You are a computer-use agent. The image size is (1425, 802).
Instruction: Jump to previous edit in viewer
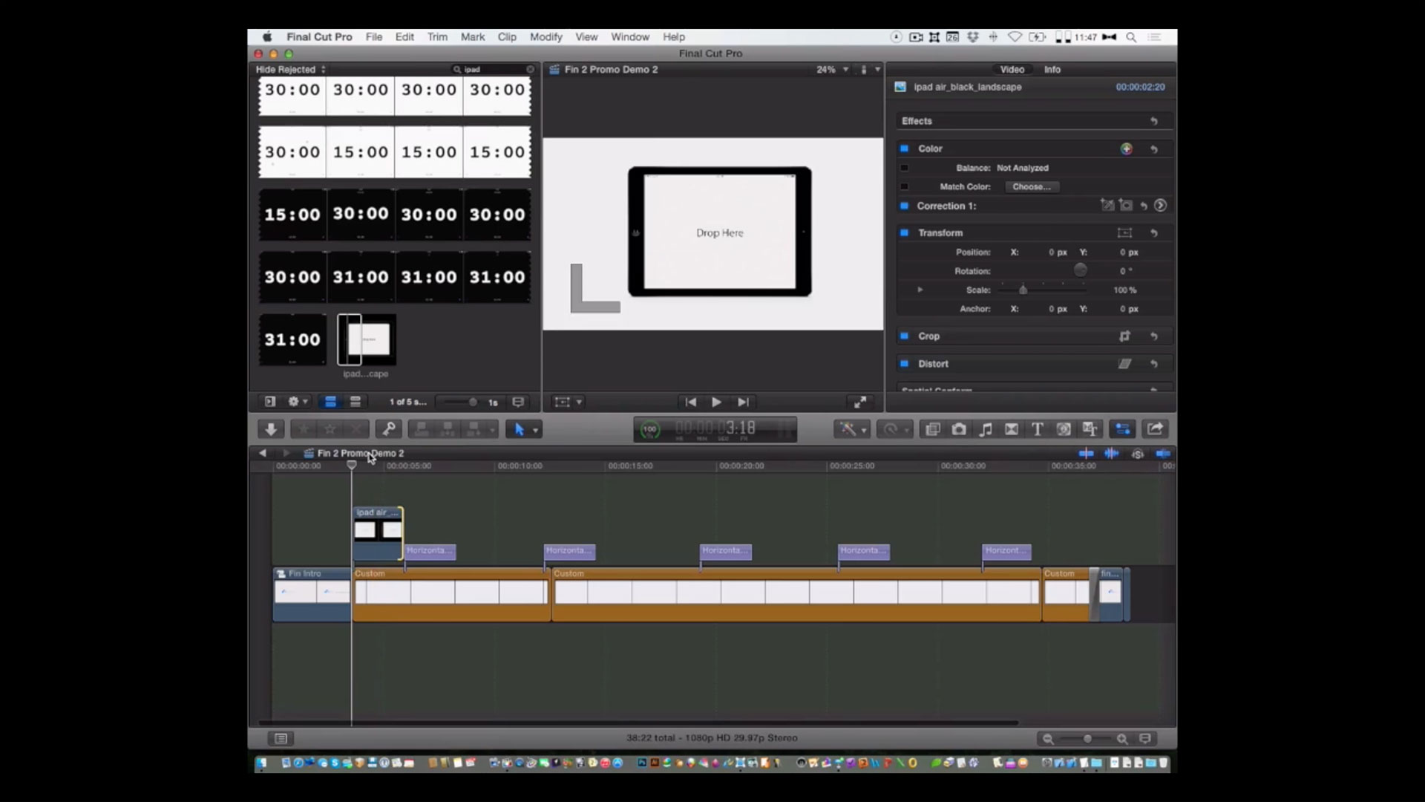(x=690, y=402)
